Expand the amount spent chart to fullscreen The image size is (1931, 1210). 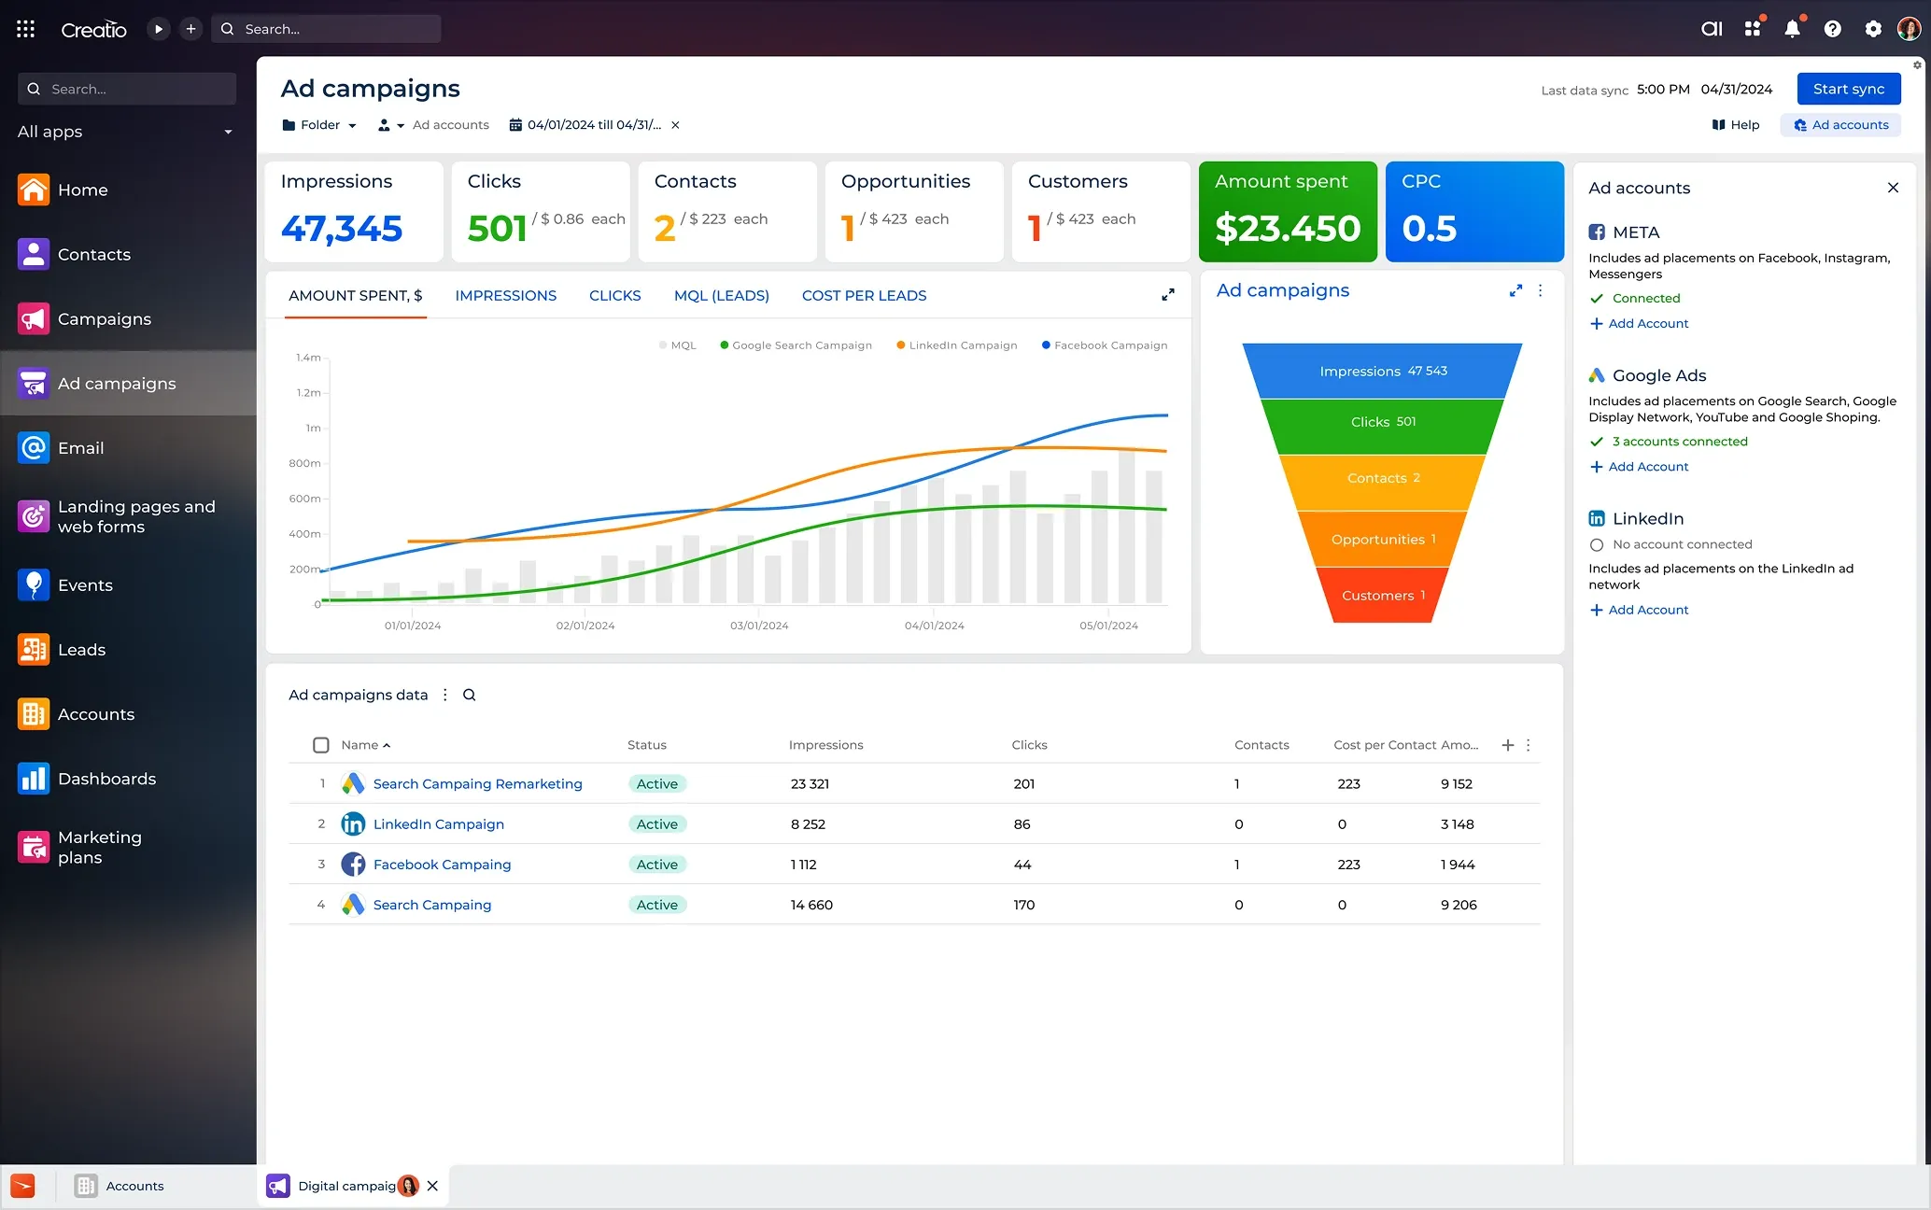tap(1167, 295)
